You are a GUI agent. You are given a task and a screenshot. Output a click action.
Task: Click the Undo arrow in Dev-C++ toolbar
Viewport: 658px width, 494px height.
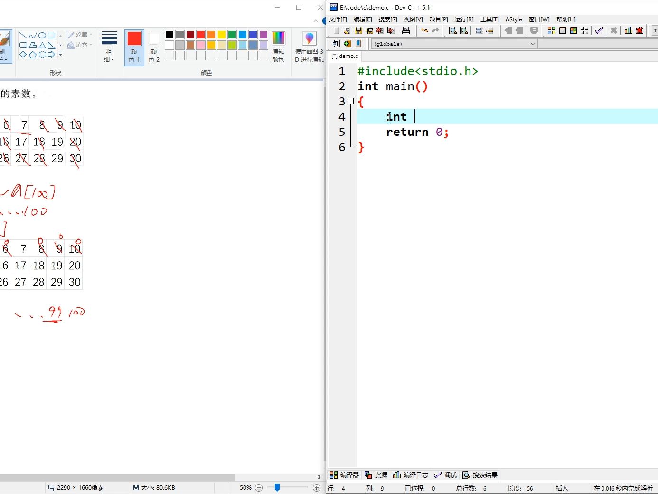[424, 30]
